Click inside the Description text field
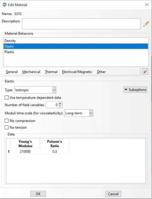The image size is (152, 199). (81, 24)
